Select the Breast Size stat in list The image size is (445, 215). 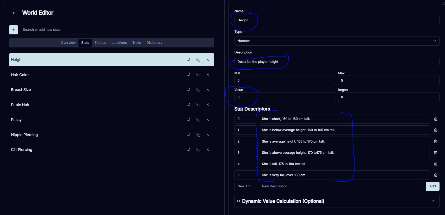(21, 90)
